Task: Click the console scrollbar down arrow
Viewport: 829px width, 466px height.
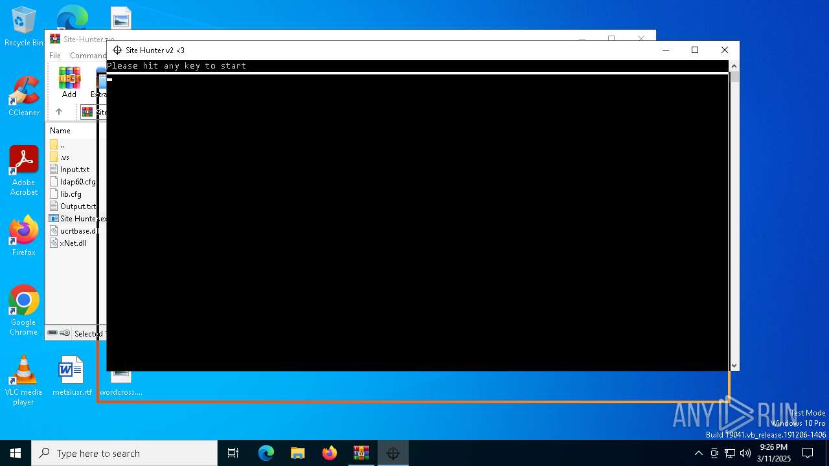Action: point(734,366)
